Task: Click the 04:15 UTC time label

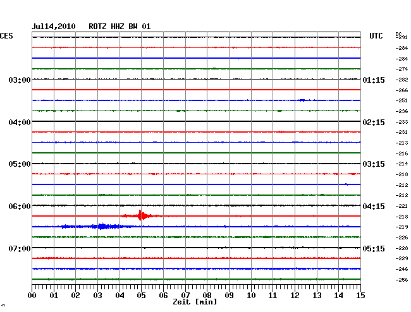Action: click(x=374, y=207)
